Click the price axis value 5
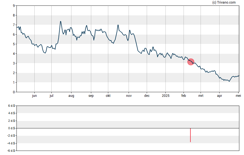The height and width of the screenshot is (155, 244). [14, 44]
